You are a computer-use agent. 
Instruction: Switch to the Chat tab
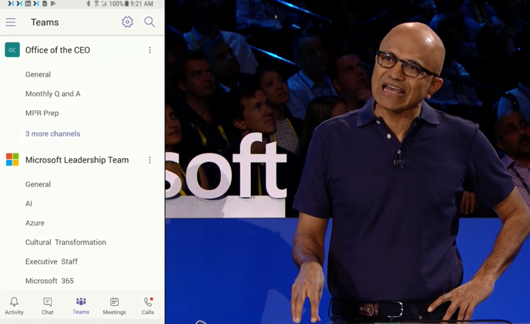coord(48,305)
